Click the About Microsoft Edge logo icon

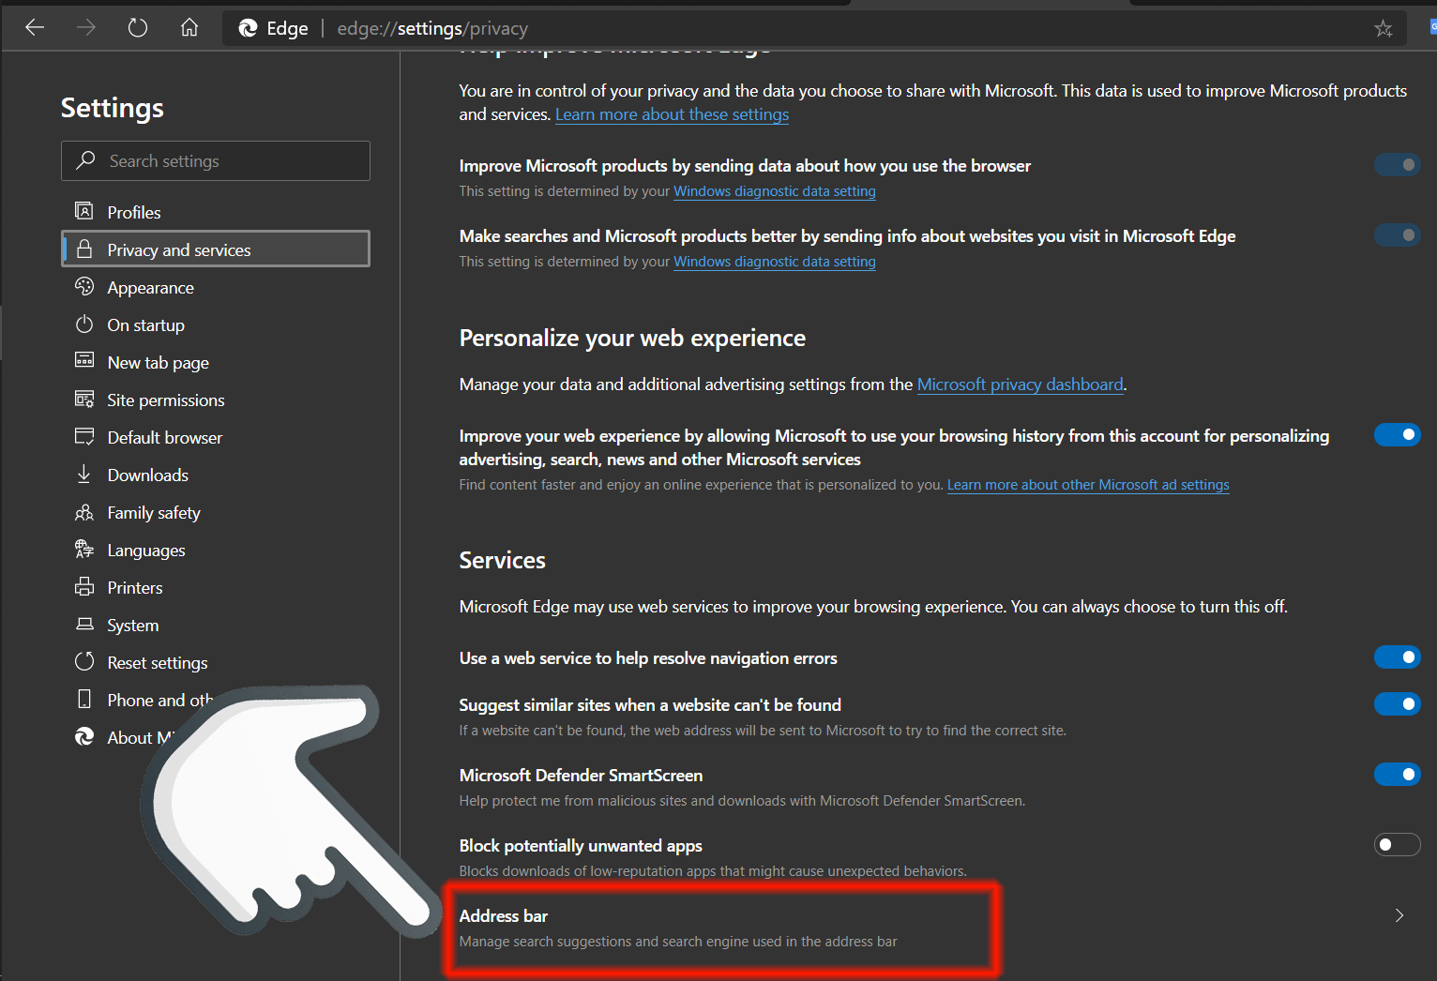(x=84, y=737)
